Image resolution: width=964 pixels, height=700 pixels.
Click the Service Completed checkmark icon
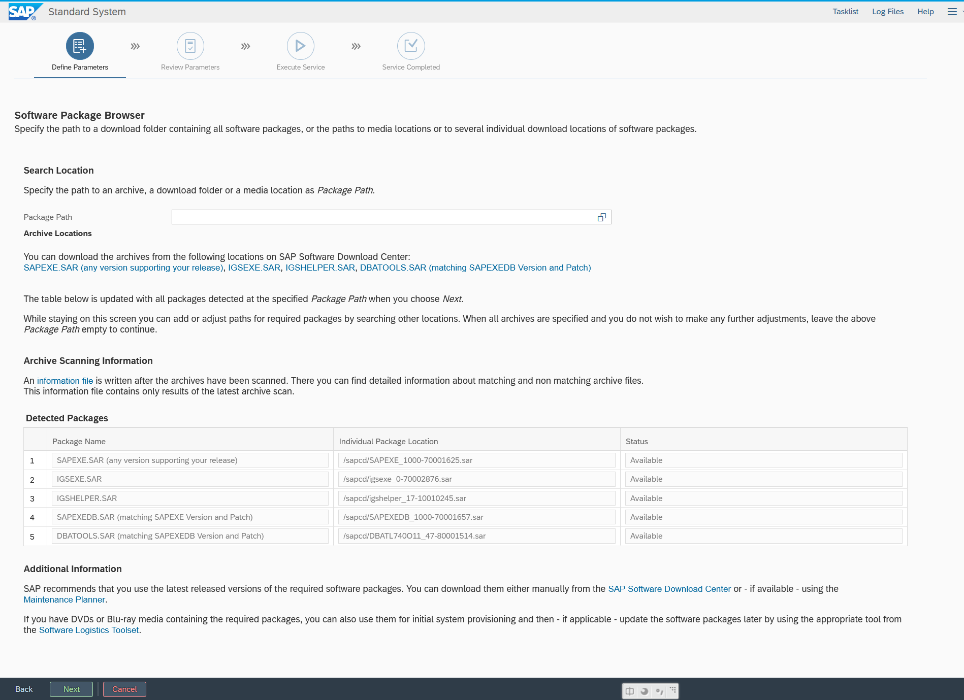click(411, 46)
